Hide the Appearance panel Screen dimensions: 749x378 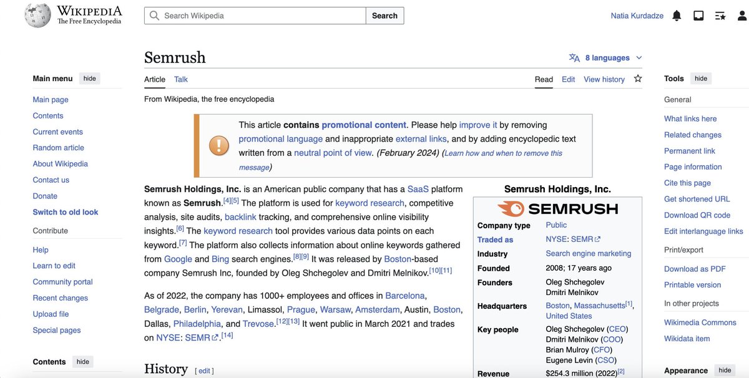(x=725, y=370)
